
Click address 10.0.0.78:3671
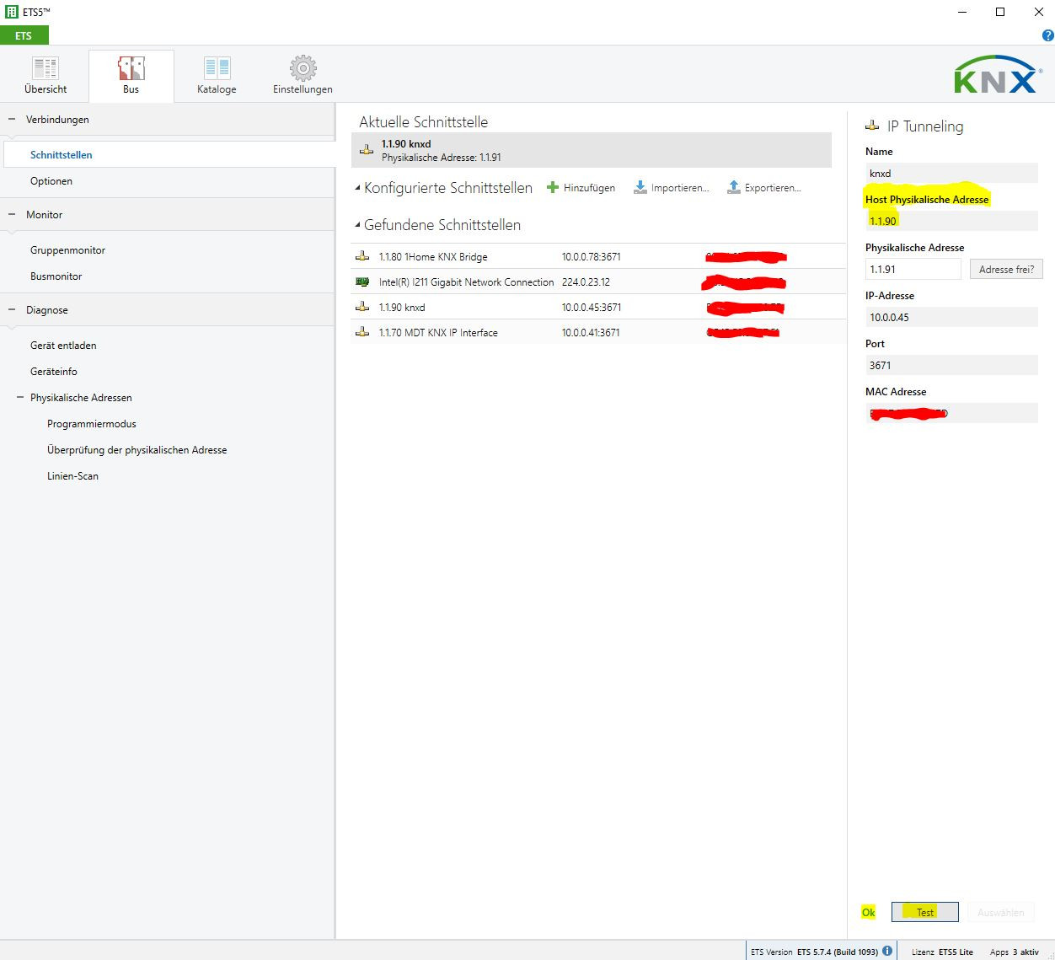pyautogui.click(x=592, y=257)
